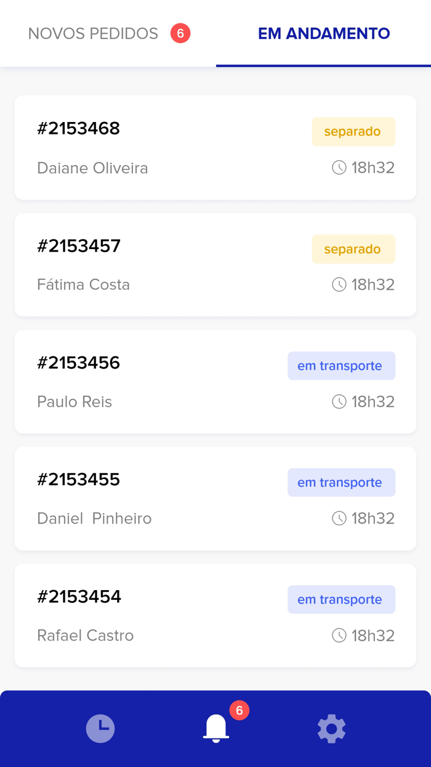Select the EM ANDAMENTO tab

[324, 33]
